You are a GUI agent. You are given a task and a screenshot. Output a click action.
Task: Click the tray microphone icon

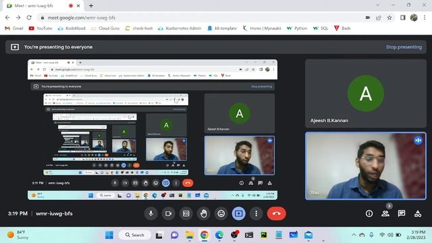tap(372, 235)
